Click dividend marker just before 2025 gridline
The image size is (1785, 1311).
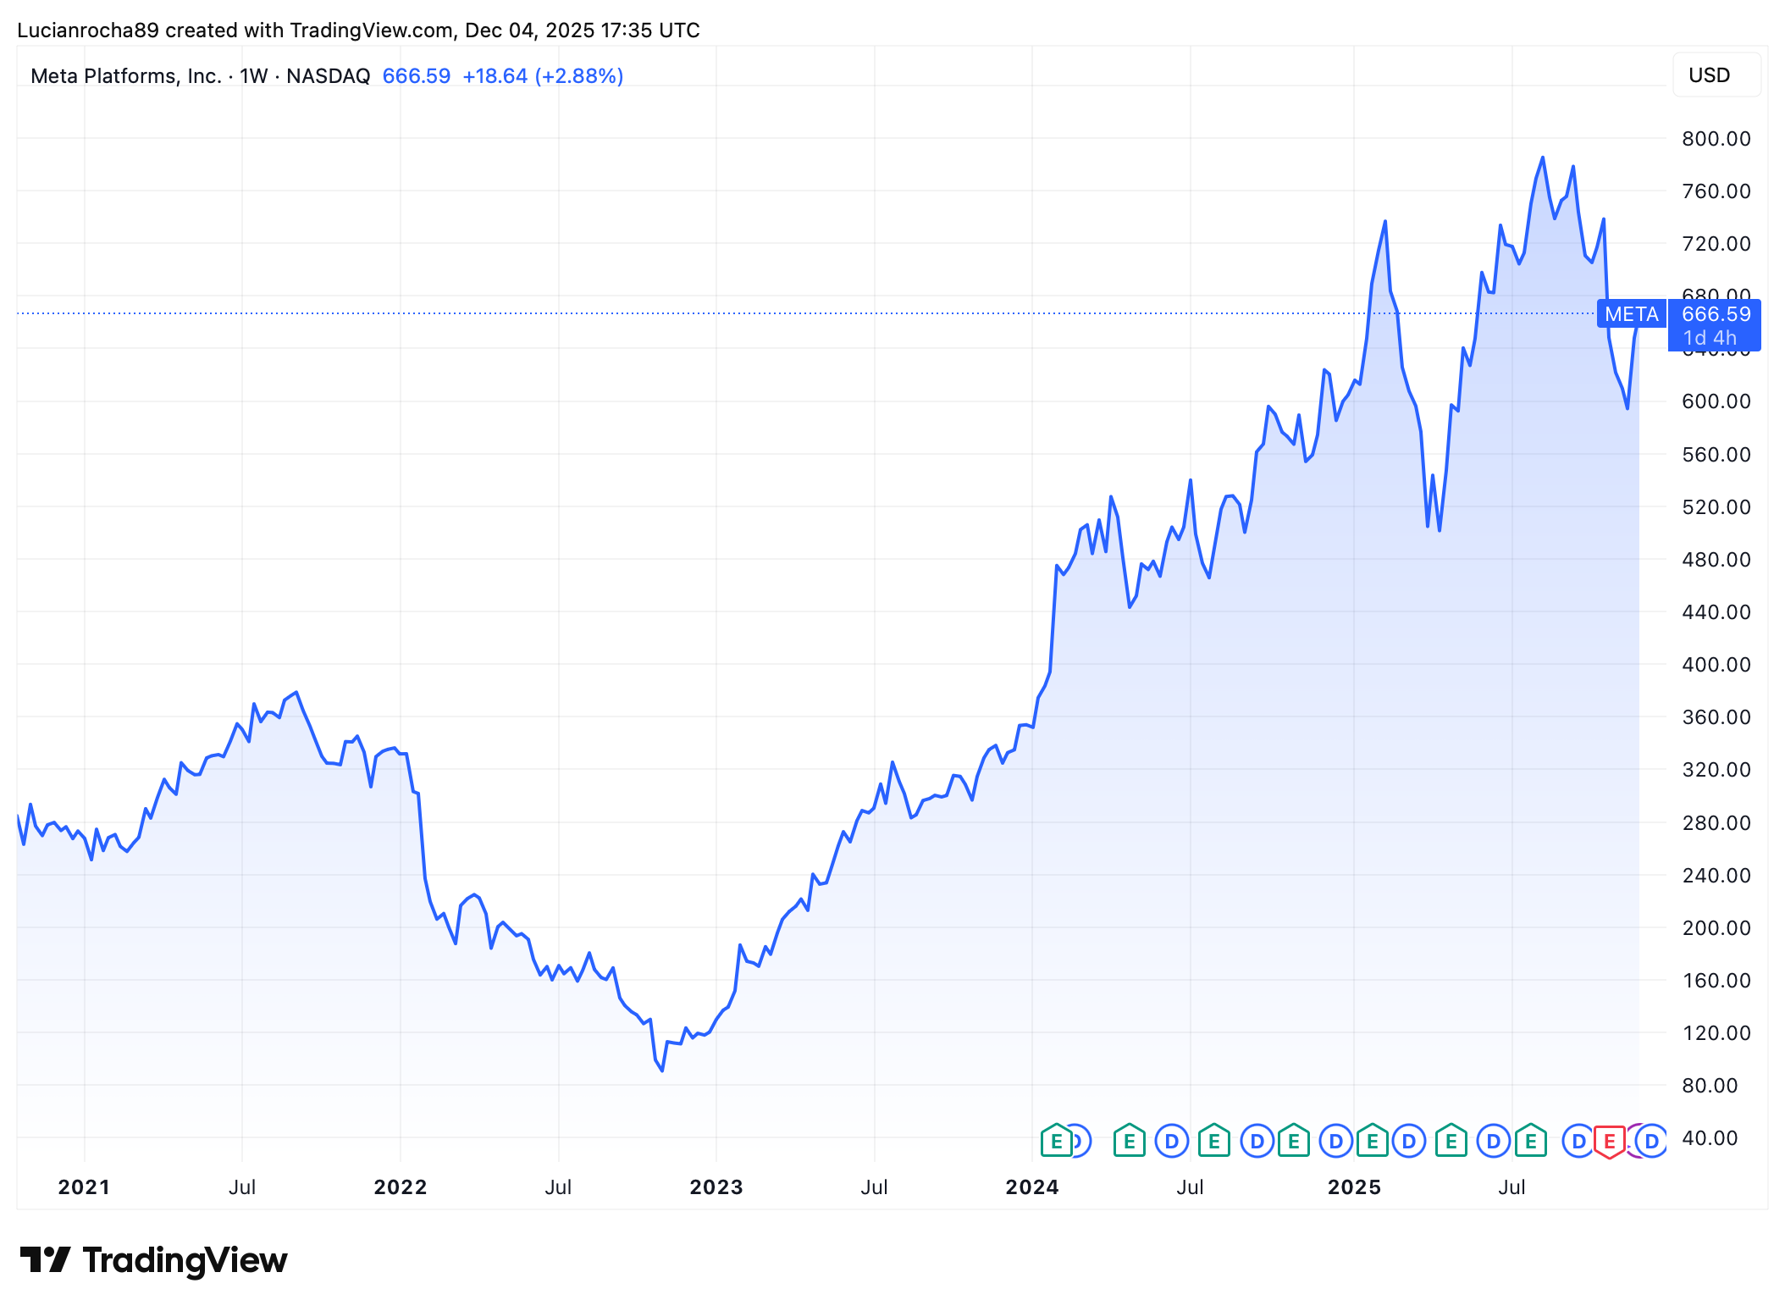pyautogui.click(x=1335, y=1141)
